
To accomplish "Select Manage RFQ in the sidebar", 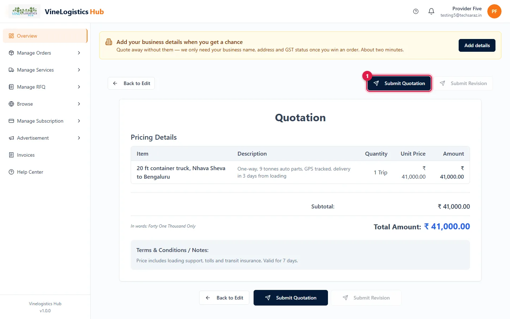I will [45, 87].
